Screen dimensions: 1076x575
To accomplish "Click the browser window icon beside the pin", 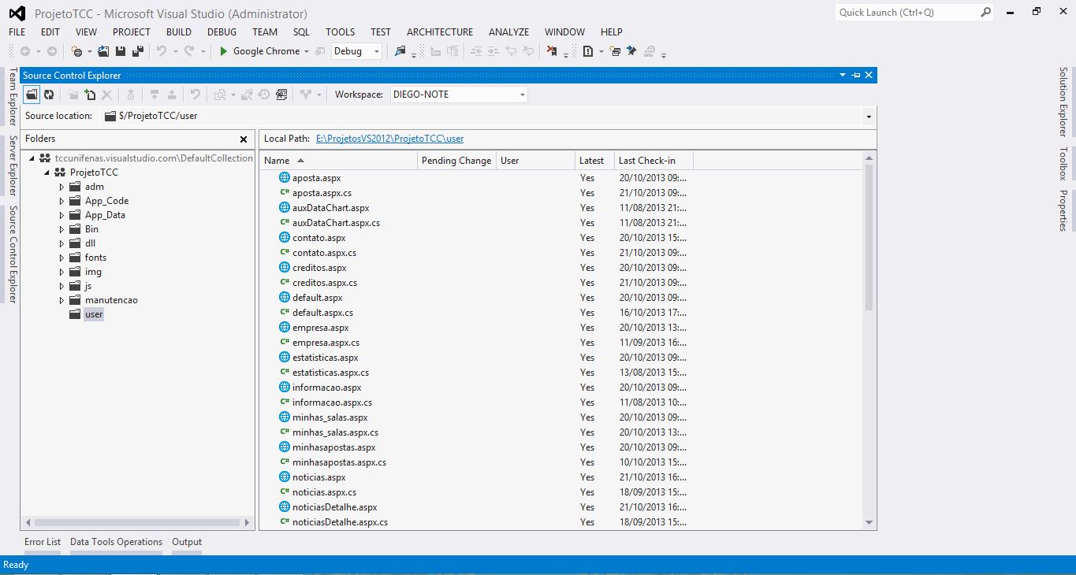I will pyautogui.click(x=616, y=51).
